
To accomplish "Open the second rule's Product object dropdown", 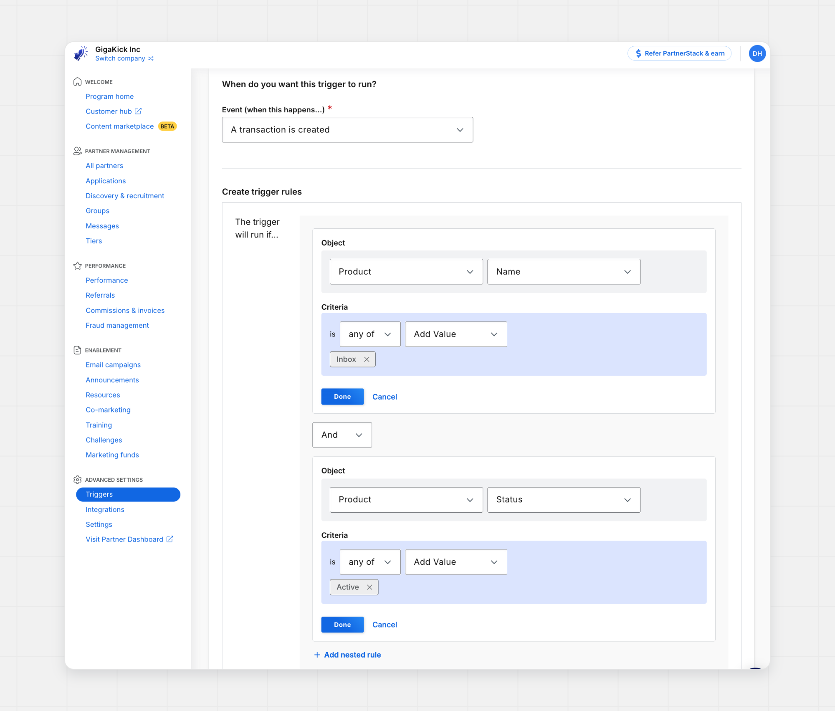I will (406, 500).
